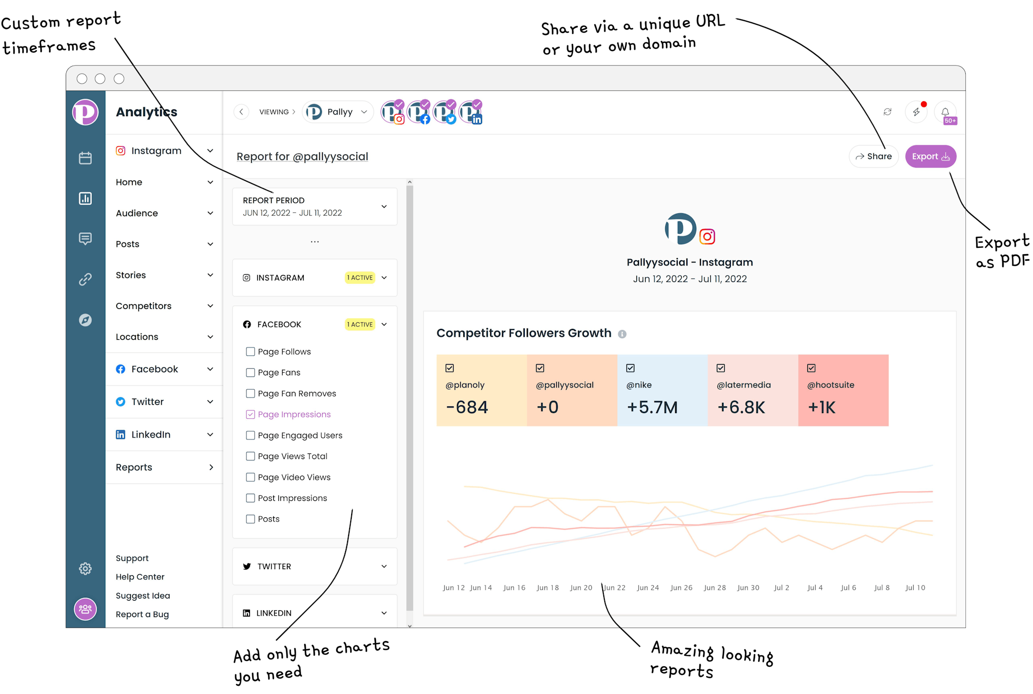The image size is (1033, 694).
Task: Click the Suggest Idea link
Action: 143,595
